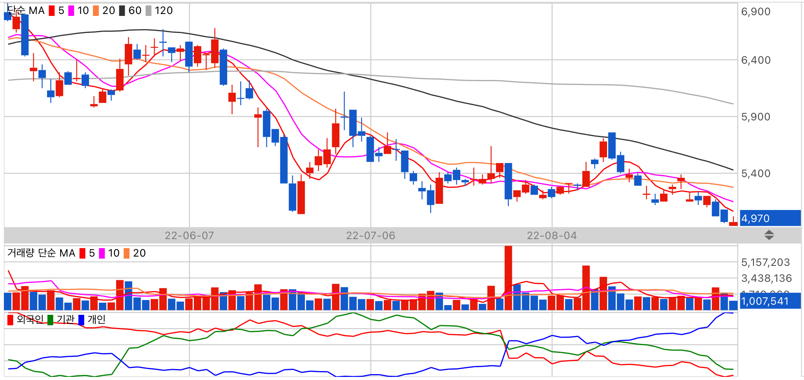Click the 22-08-04 date label
Screen dimensions: 804x380
coord(552,236)
